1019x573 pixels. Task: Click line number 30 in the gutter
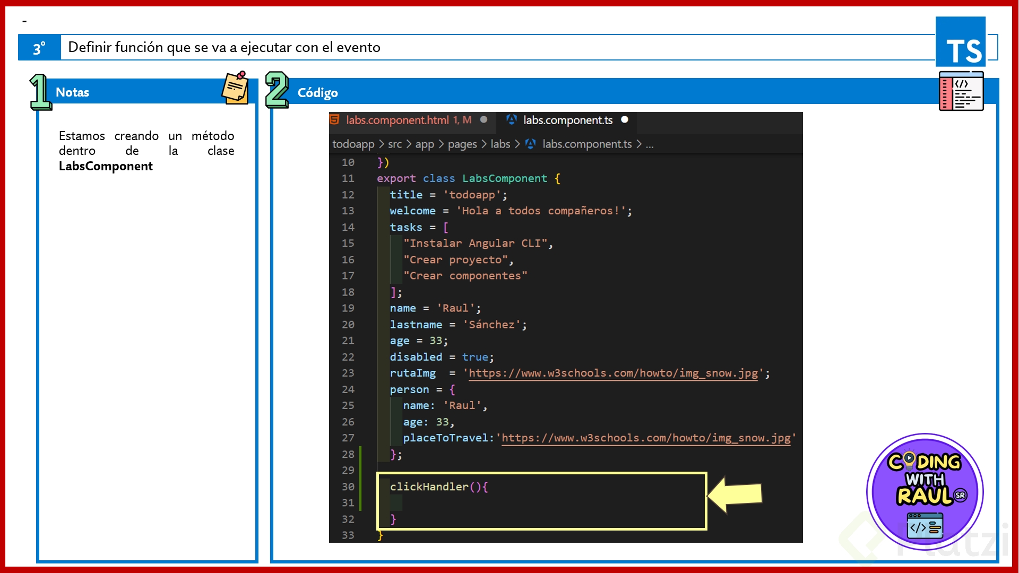point(348,487)
